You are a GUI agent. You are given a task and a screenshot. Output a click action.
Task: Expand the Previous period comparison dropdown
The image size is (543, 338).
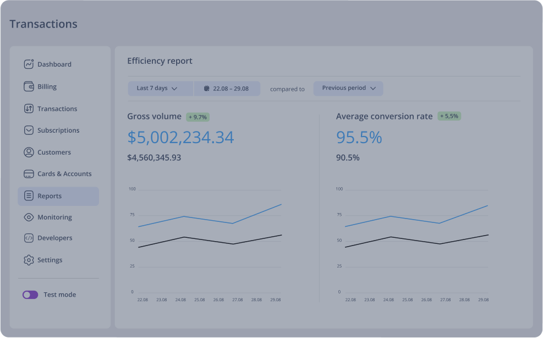point(348,88)
